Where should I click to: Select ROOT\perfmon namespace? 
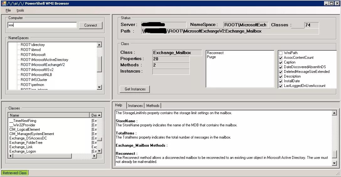coord(32,85)
